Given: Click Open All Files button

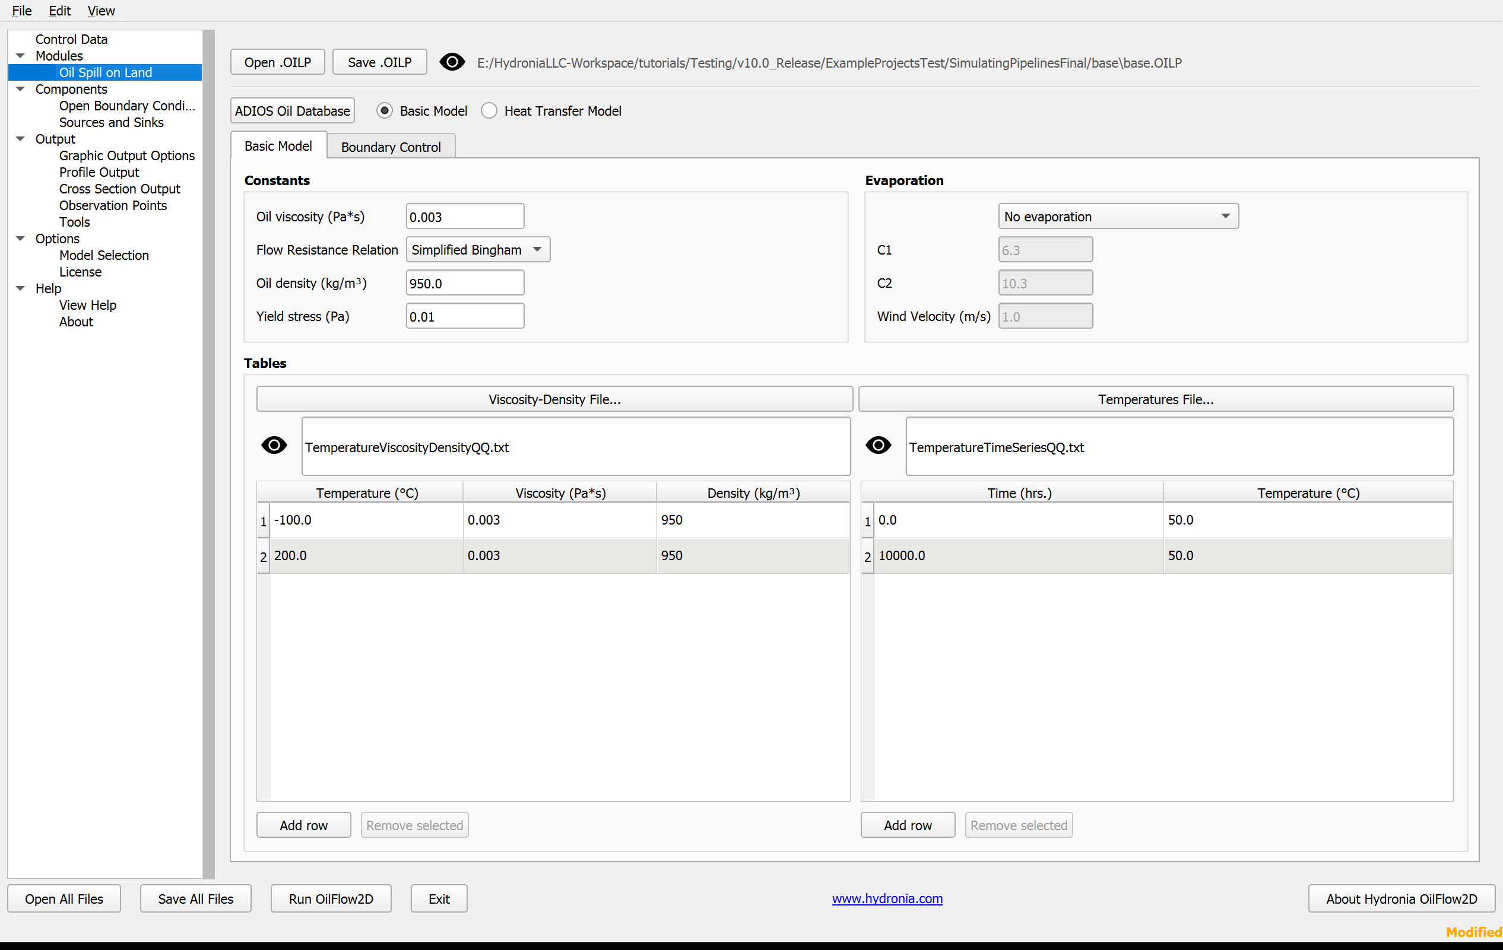Looking at the screenshot, I should tap(64, 899).
